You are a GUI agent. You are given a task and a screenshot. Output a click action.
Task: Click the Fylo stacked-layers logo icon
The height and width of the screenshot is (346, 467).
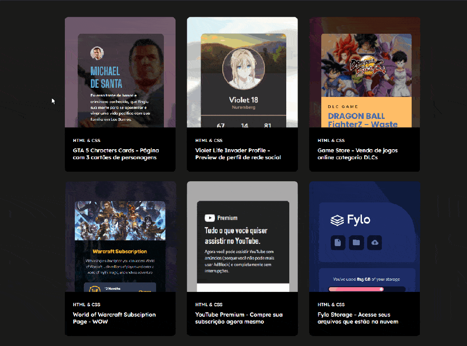coord(337,220)
